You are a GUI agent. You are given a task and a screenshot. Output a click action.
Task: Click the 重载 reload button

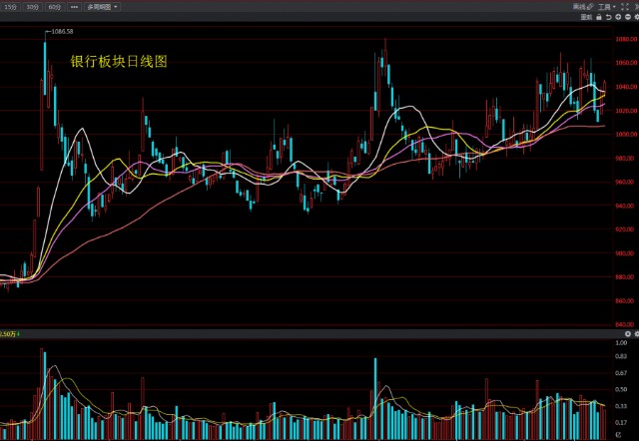coord(587,17)
